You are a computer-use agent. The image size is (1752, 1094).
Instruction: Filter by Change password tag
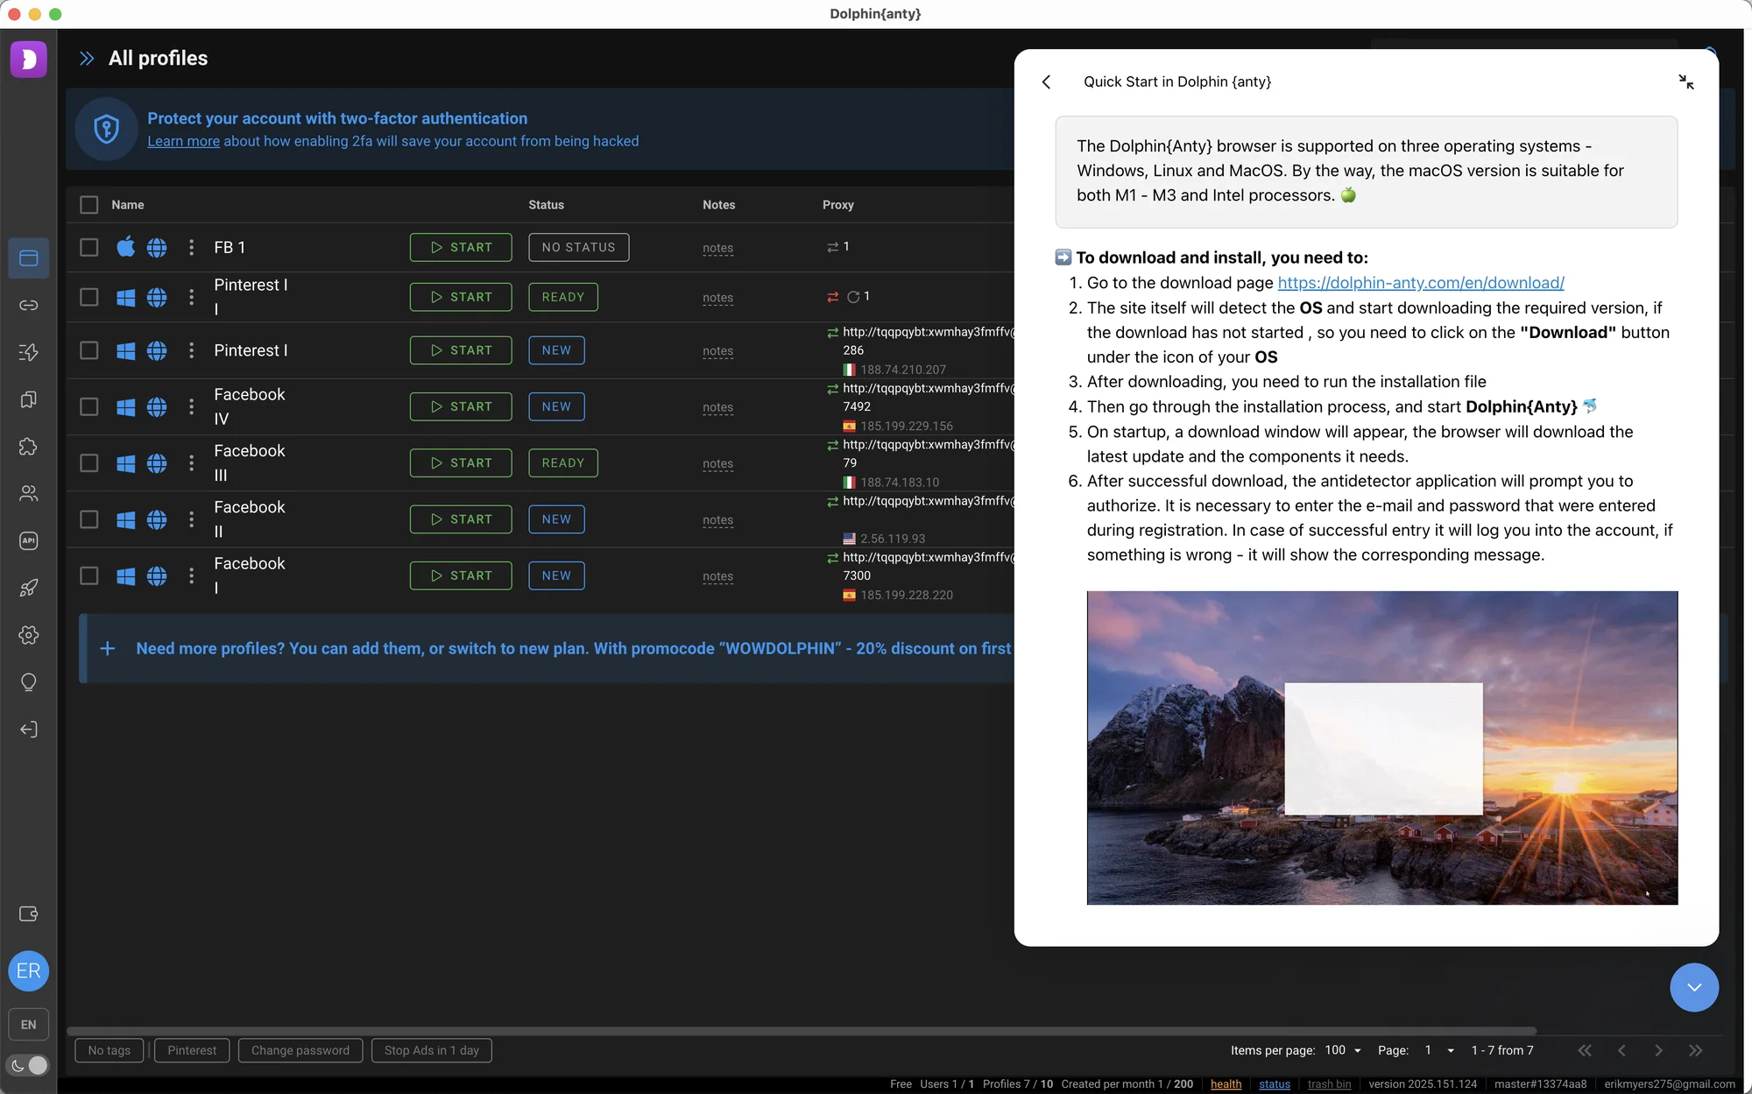coord(300,1050)
